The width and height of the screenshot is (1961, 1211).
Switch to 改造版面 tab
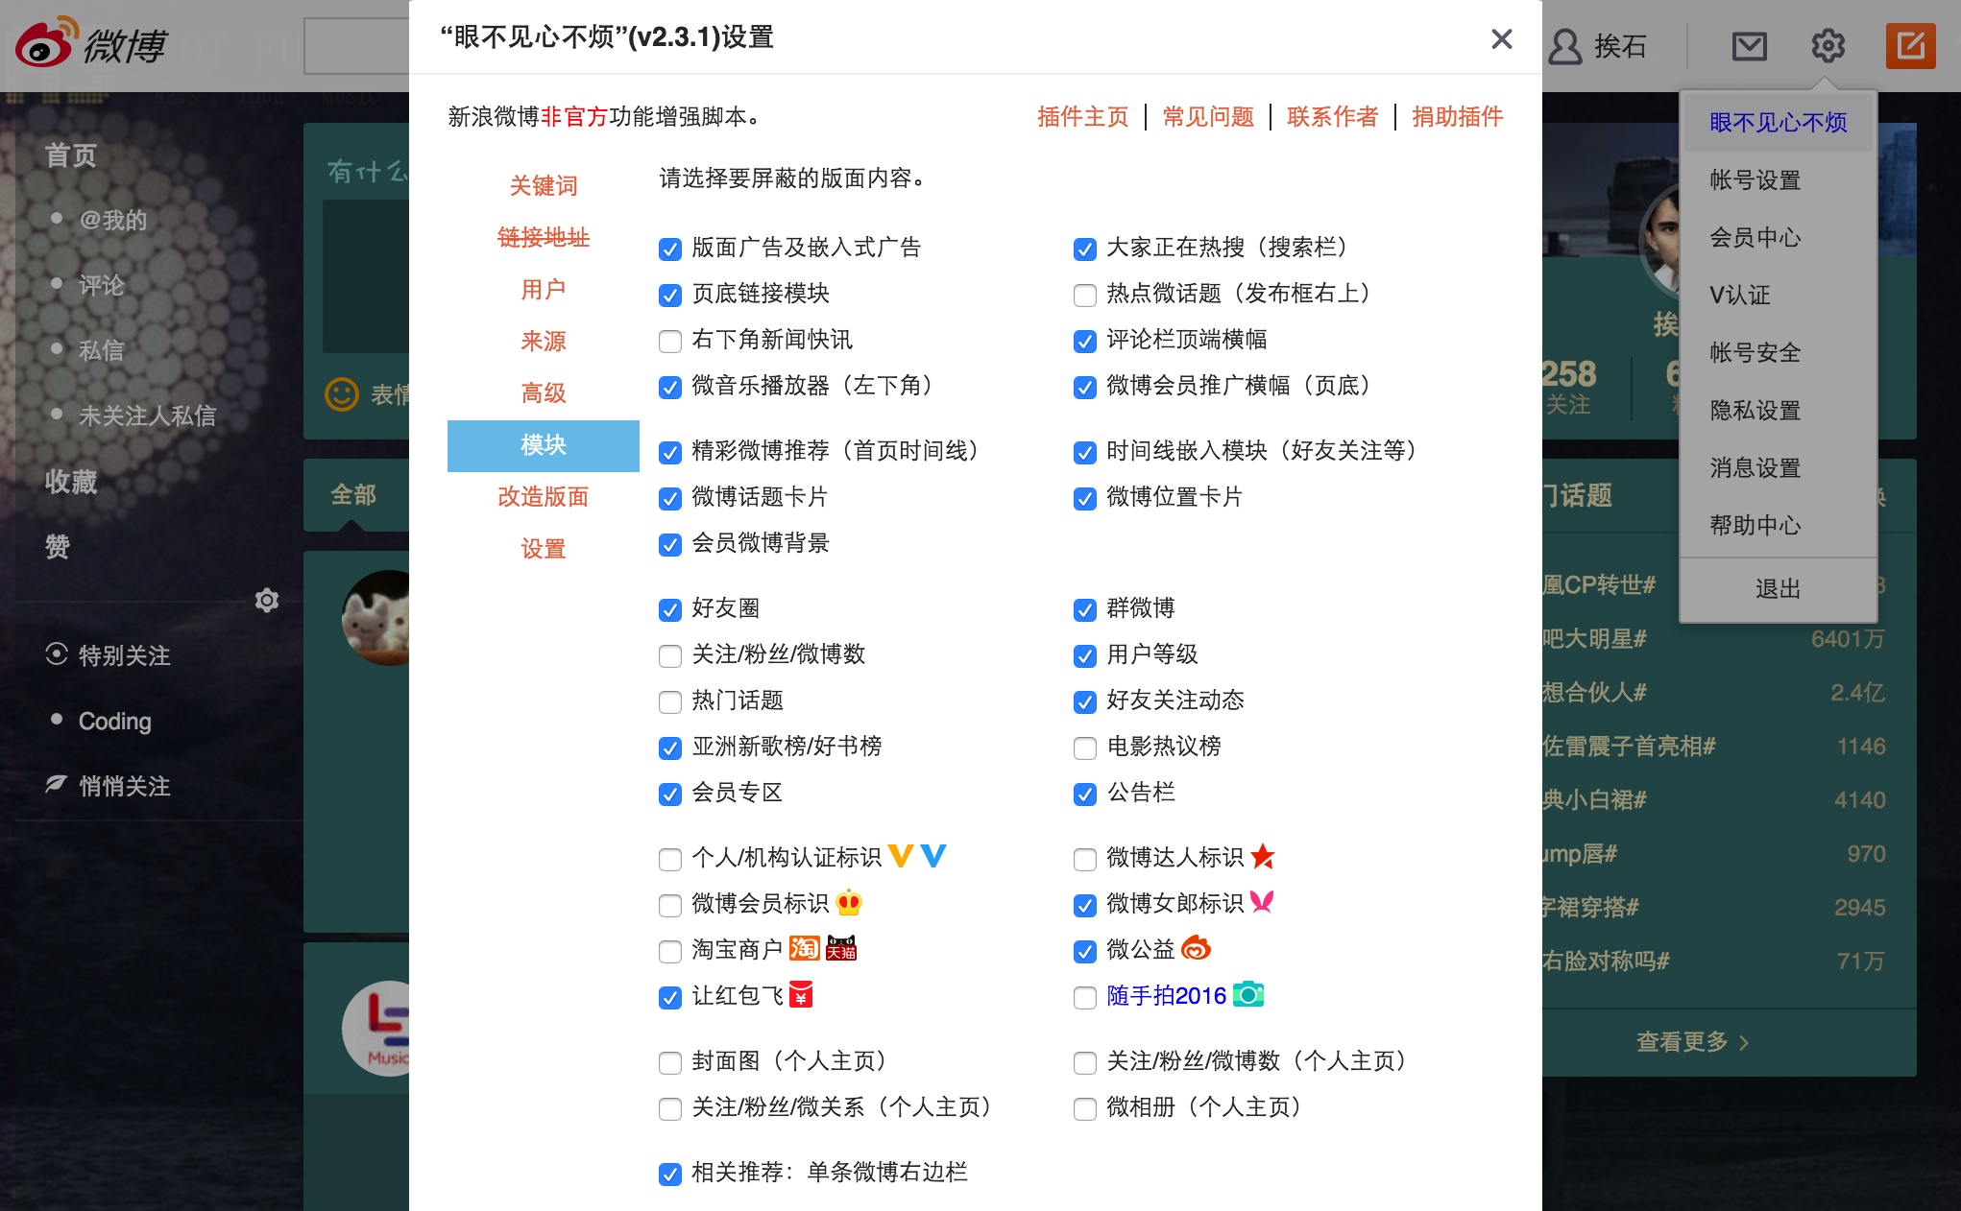tap(544, 496)
